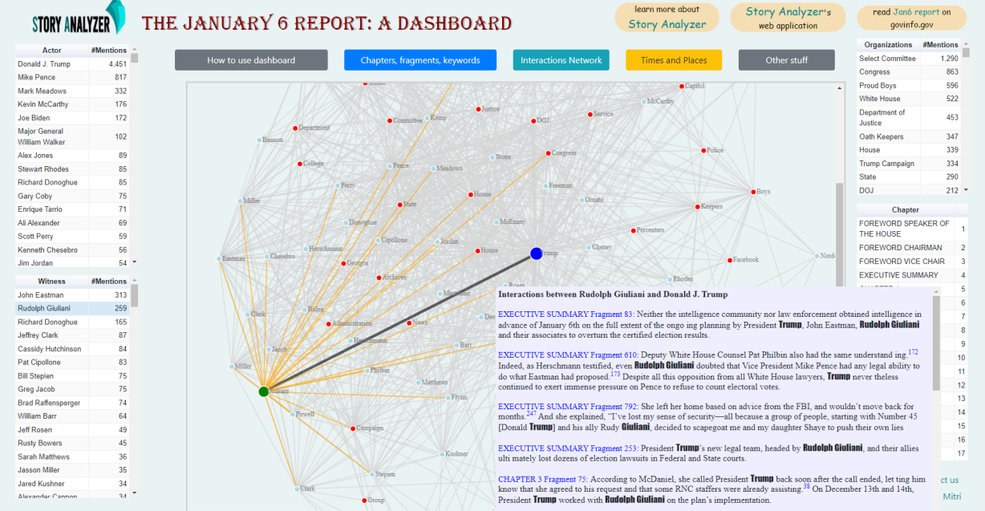985x511 pixels.
Task: Select the Meadows node in graph
Action: (x=433, y=168)
